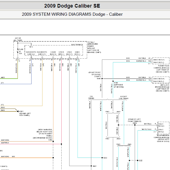
Task: Click the "S221" splice label
Action: click(95, 166)
